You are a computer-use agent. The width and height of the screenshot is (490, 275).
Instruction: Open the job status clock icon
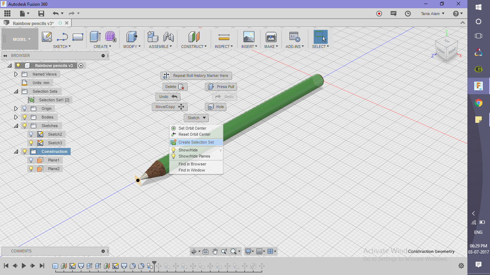pyautogui.click(x=408, y=14)
